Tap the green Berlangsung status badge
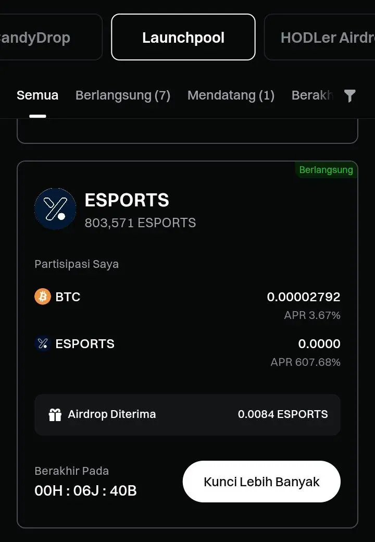This screenshot has width=375, height=542. (326, 170)
